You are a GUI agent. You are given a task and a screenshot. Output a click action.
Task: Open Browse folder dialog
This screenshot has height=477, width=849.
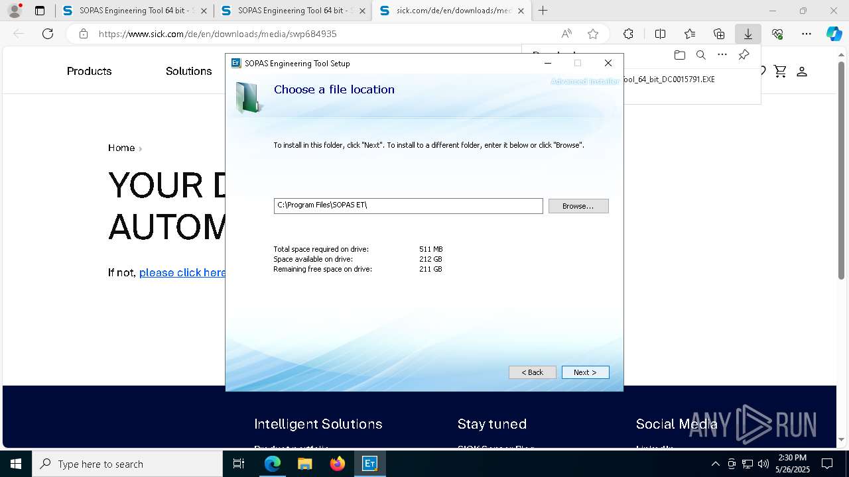(x=578, y=206)
